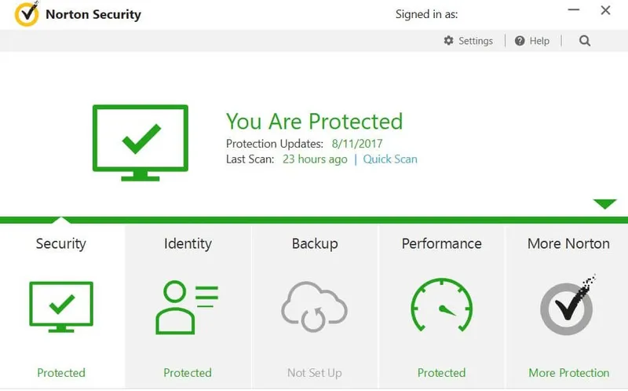Click the large green protected monitor icon

click(x=141, y=143)
